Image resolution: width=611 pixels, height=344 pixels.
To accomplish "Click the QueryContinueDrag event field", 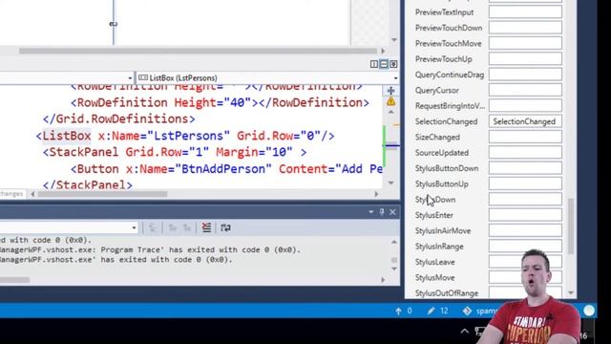I will pyautogui.click(x=525, y=75).
